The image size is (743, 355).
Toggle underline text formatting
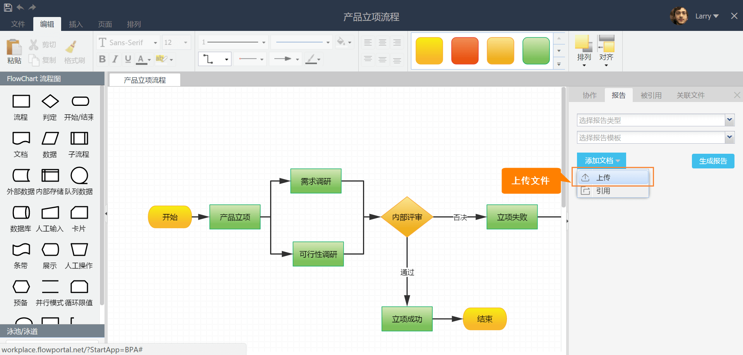coord(128,59)
